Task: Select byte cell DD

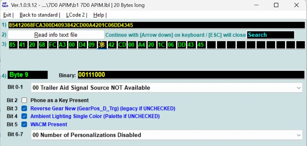Action: 181,45
